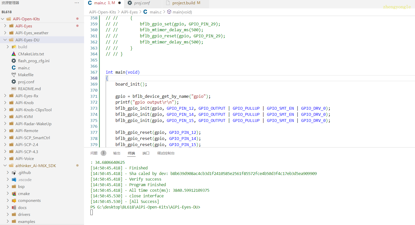The image size is (415, 225).
Task: Click the gear icon on the proj.conf tab
Action: tap(130, 3)
